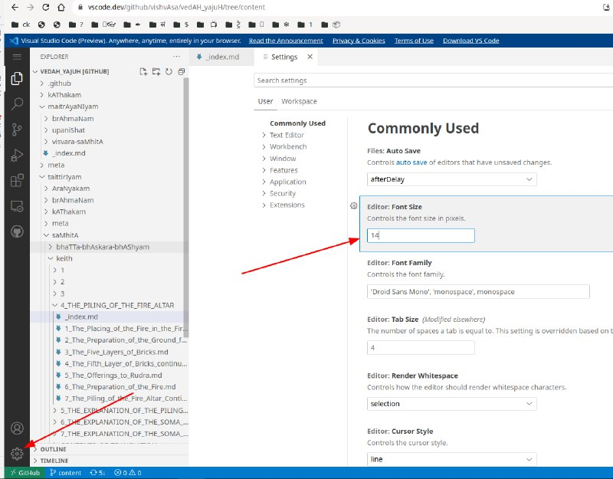Expand the TIMELINE section
613x479 pixels.
pos(54,461)
